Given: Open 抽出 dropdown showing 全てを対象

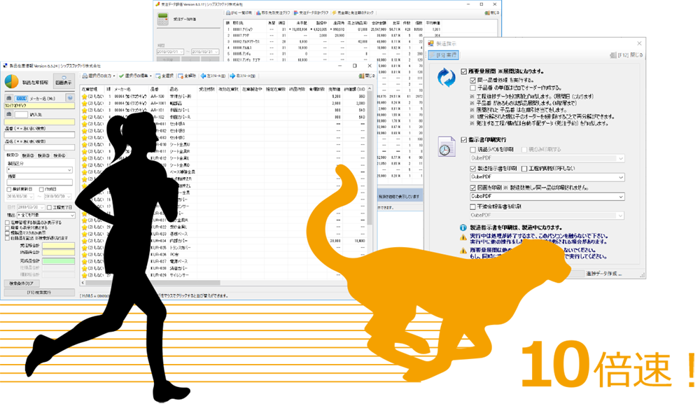Looking at the screenshot, I should click(46, 215).
